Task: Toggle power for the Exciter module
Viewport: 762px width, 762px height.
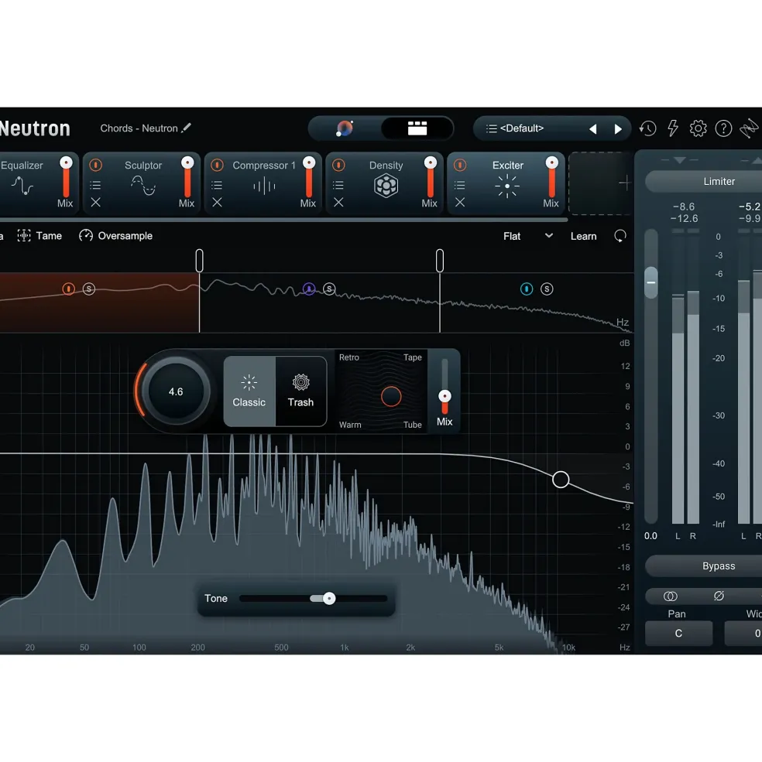Action: point(460,166)
